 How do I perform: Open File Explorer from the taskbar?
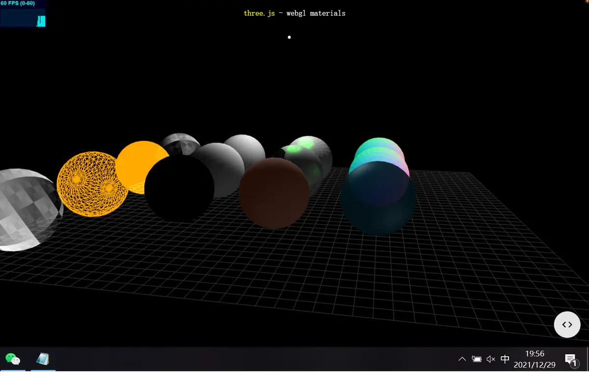click(x=43, y=359)
